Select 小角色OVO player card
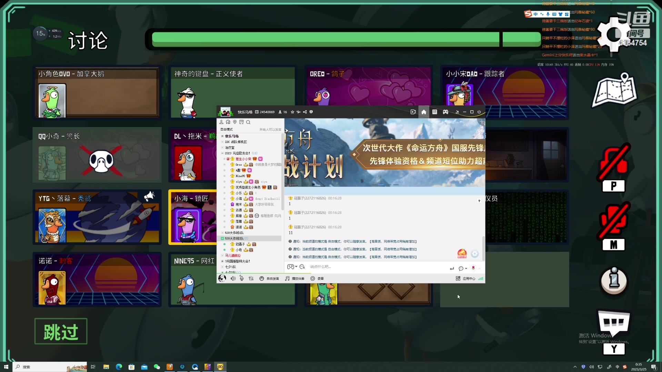The width and height of the screenshot is (662, 372). (97, 93)
